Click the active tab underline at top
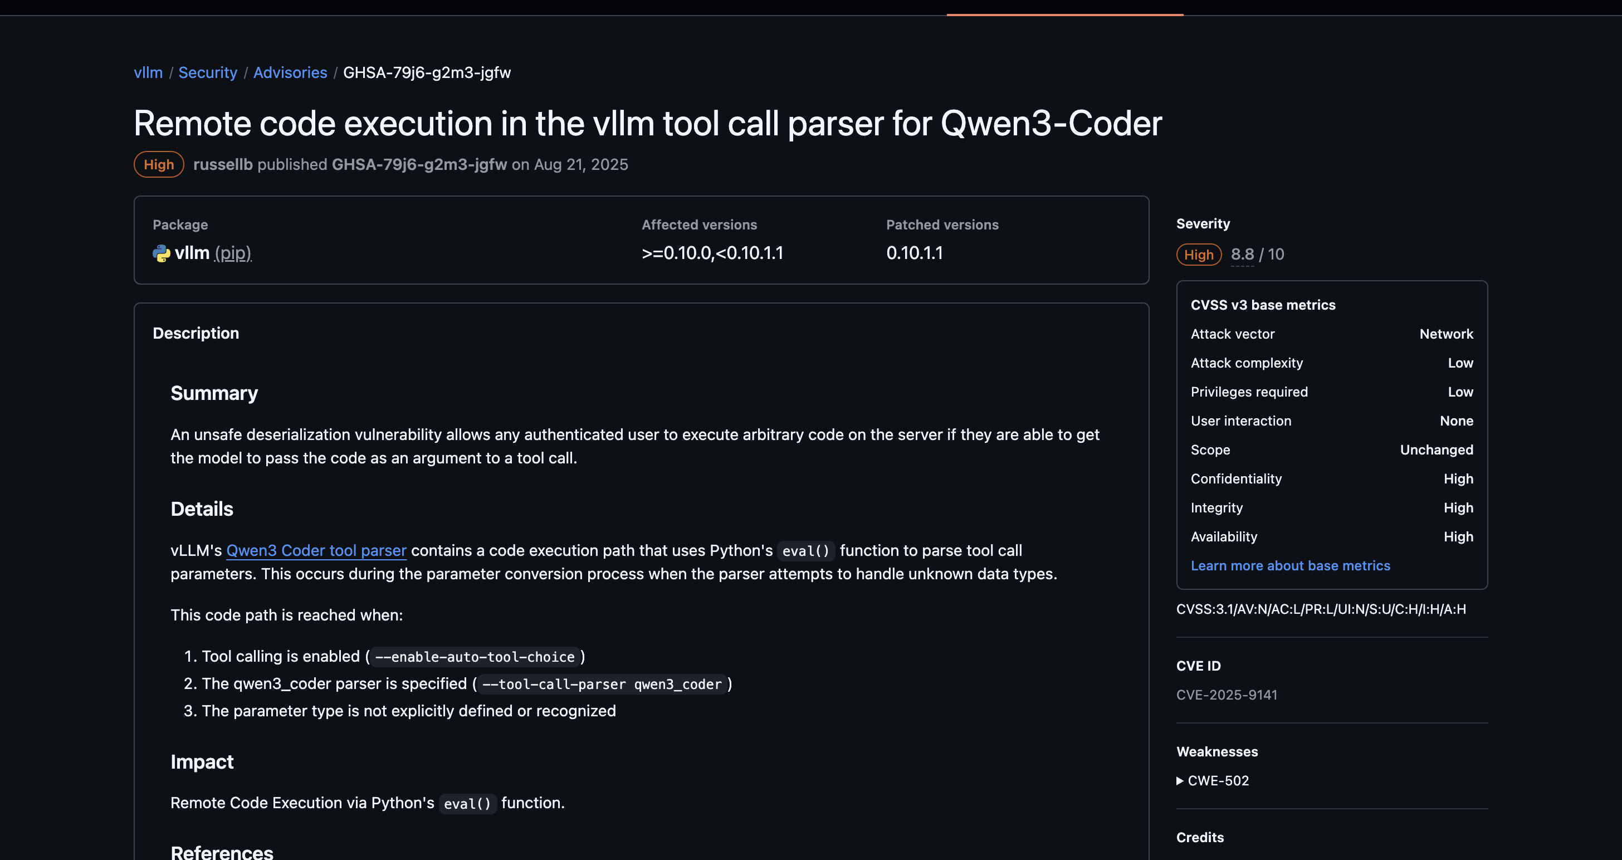The width and height of the screenshot is (1622, 860). pyautogui.click(x=1065, y=14)
